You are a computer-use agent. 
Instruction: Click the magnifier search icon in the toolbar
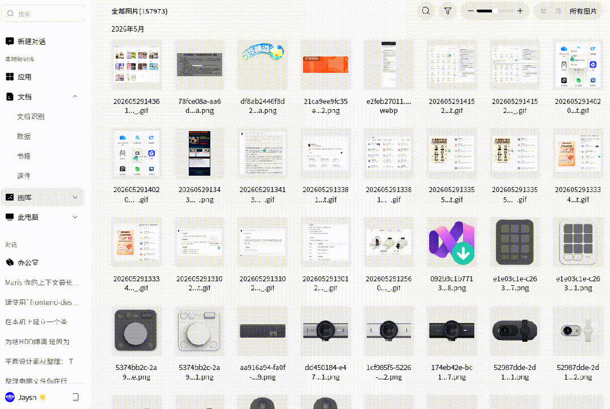click(x=426, y=11)
